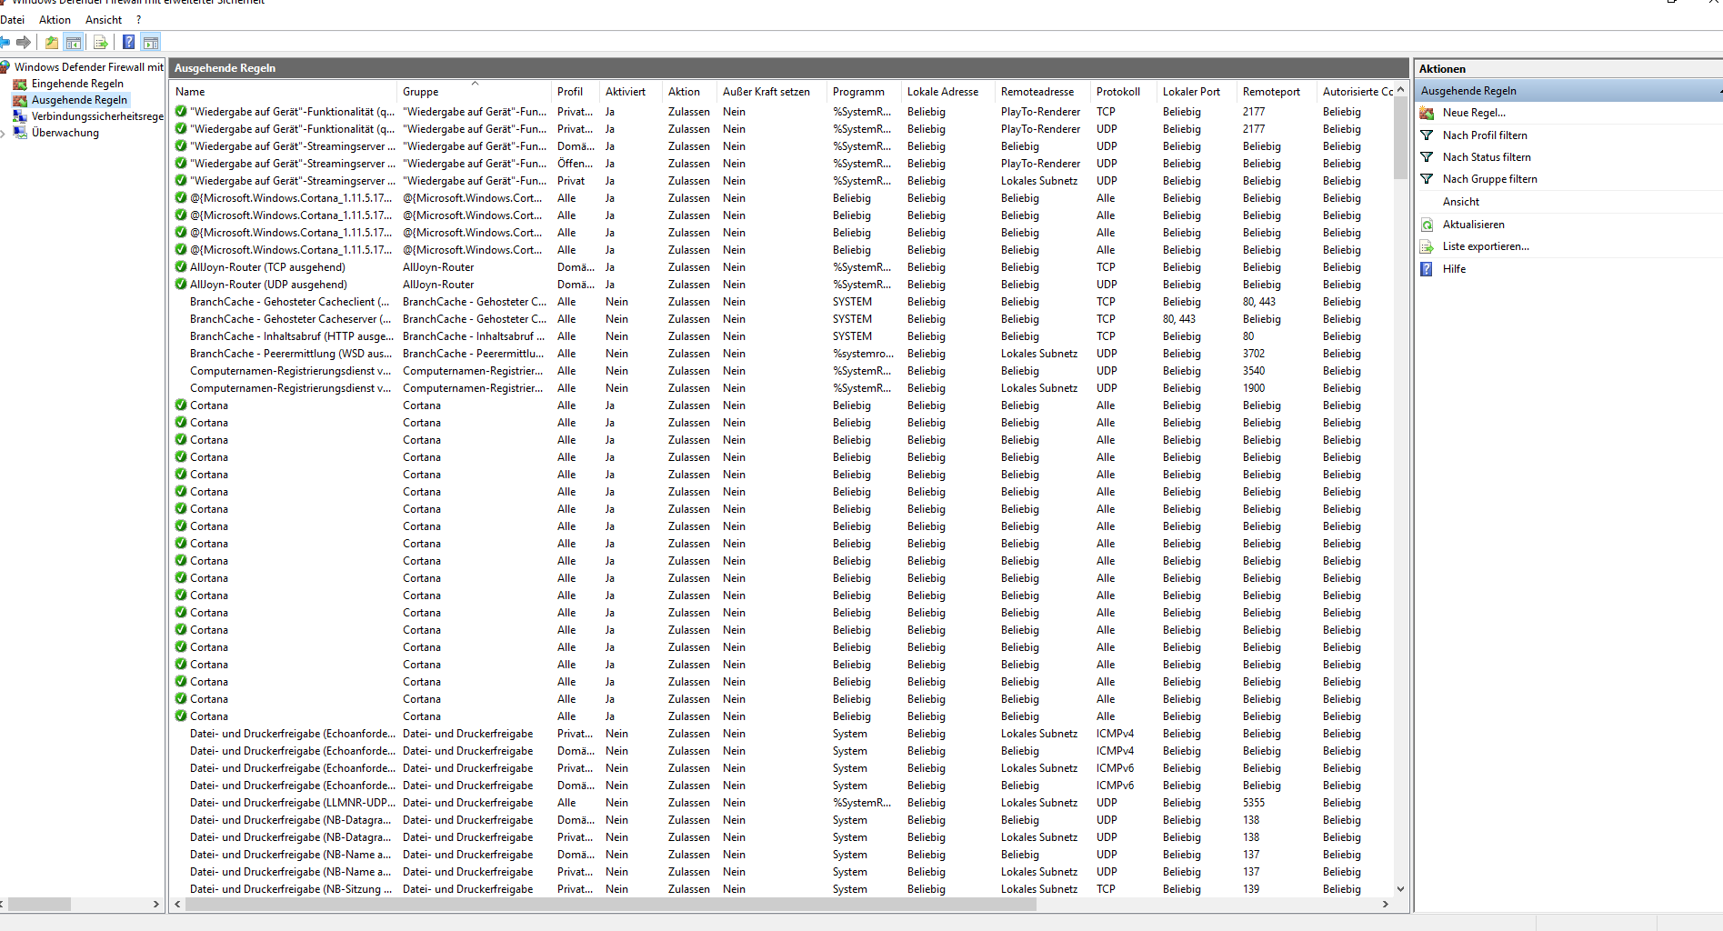Click the filter funnel icon beside Nach Profil filtern
Screen dimensions: 1723x931
click(x=1427, y=135)
